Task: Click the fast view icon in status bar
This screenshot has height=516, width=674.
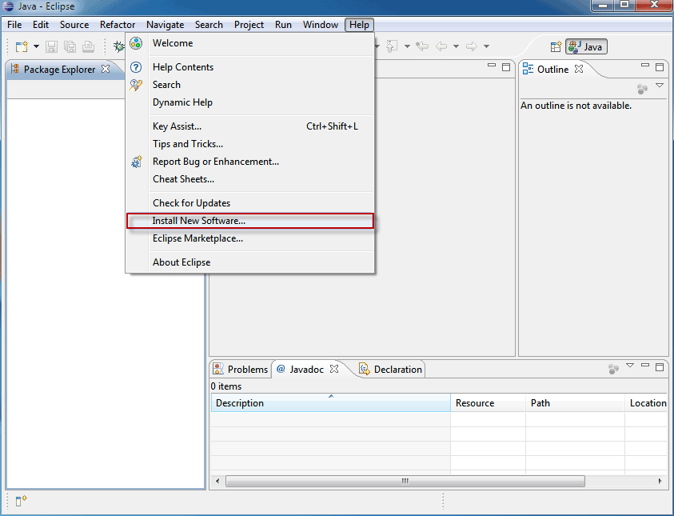Action: [x=21, y=501]
